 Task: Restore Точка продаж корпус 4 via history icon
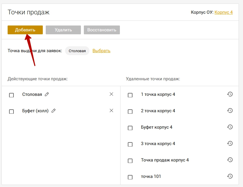[230, 160]
